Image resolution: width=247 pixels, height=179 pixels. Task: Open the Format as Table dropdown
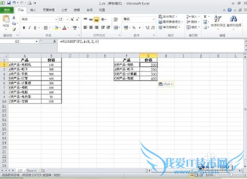tap(171, 22)
